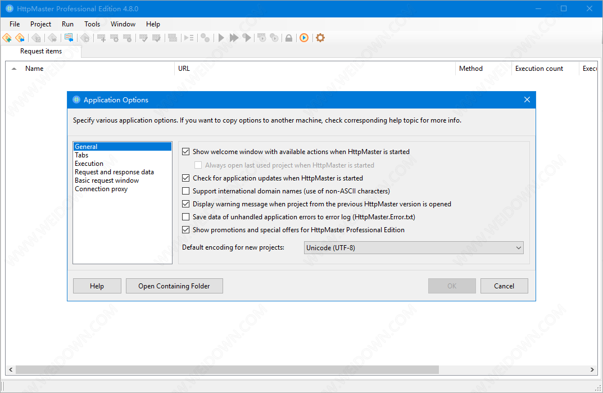The height and width of the screenshot is (393, 603).
Task: Click the orange circled play toolbar icon
Action: 304,38
